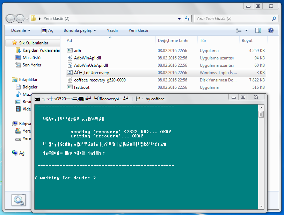Click Yeni klasör toolbar button
The width and height of the screenshot is (284, 215).
tap(138, 30)
